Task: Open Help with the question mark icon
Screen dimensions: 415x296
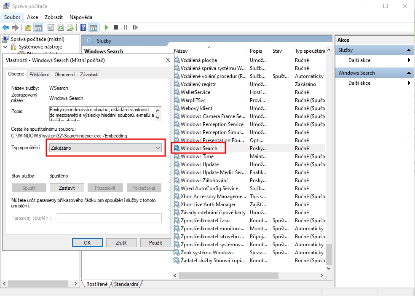Action: (83, 27)
